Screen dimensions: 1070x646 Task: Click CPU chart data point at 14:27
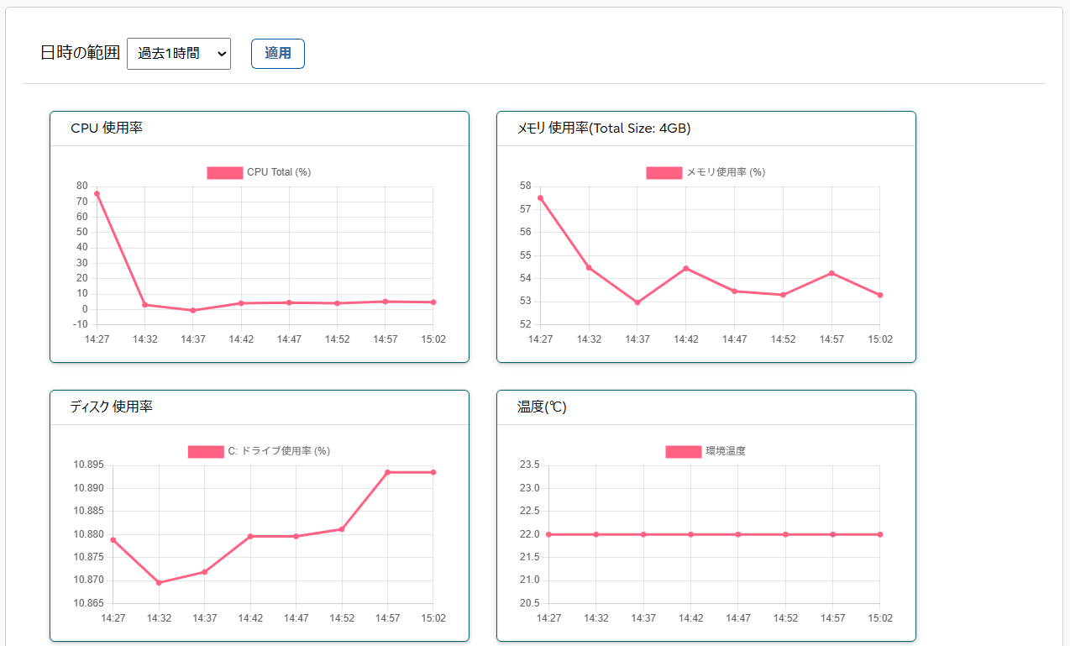click(x=97, y=194)
